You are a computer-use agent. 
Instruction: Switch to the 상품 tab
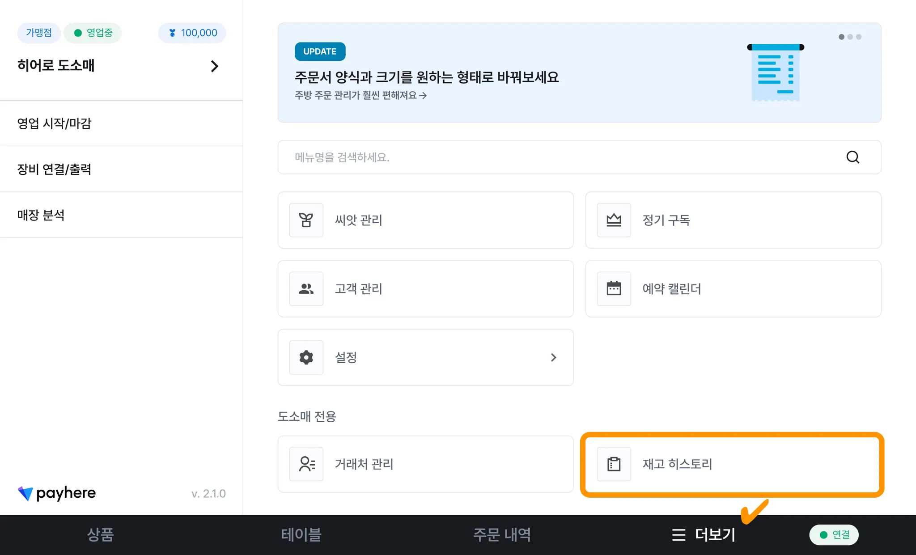100,535
